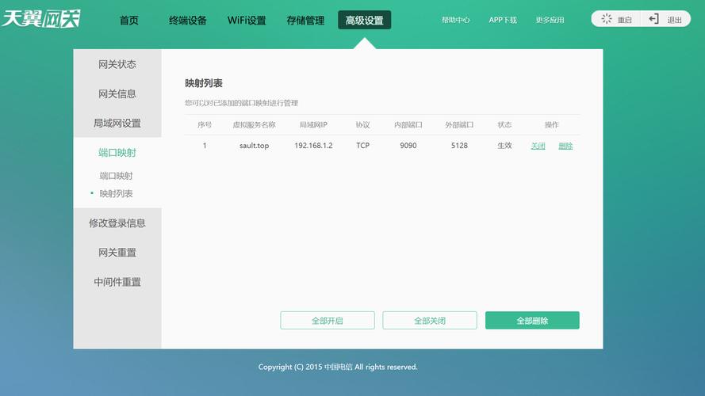This screenshot has height=396, width=705.
Task: Click the 生效 status cell
Action: [504, 146]
